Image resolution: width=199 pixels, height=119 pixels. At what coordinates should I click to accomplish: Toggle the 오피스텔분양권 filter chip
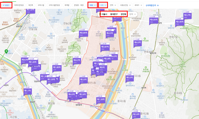pyautogui.click(x=54, y=5)
